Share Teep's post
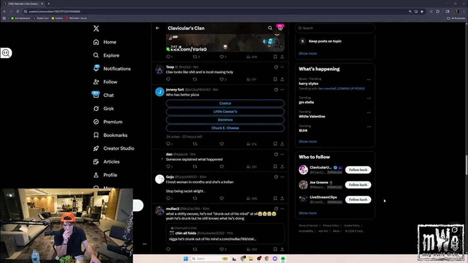 (x=282, y=79)
